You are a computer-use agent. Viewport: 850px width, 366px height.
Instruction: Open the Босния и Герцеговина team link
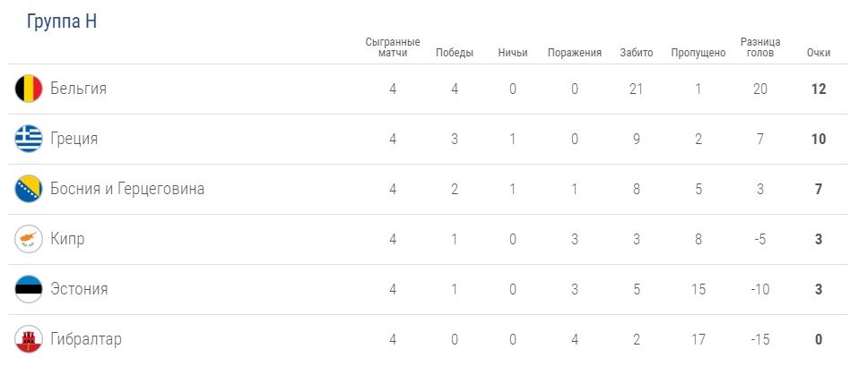tap(127, 189)
